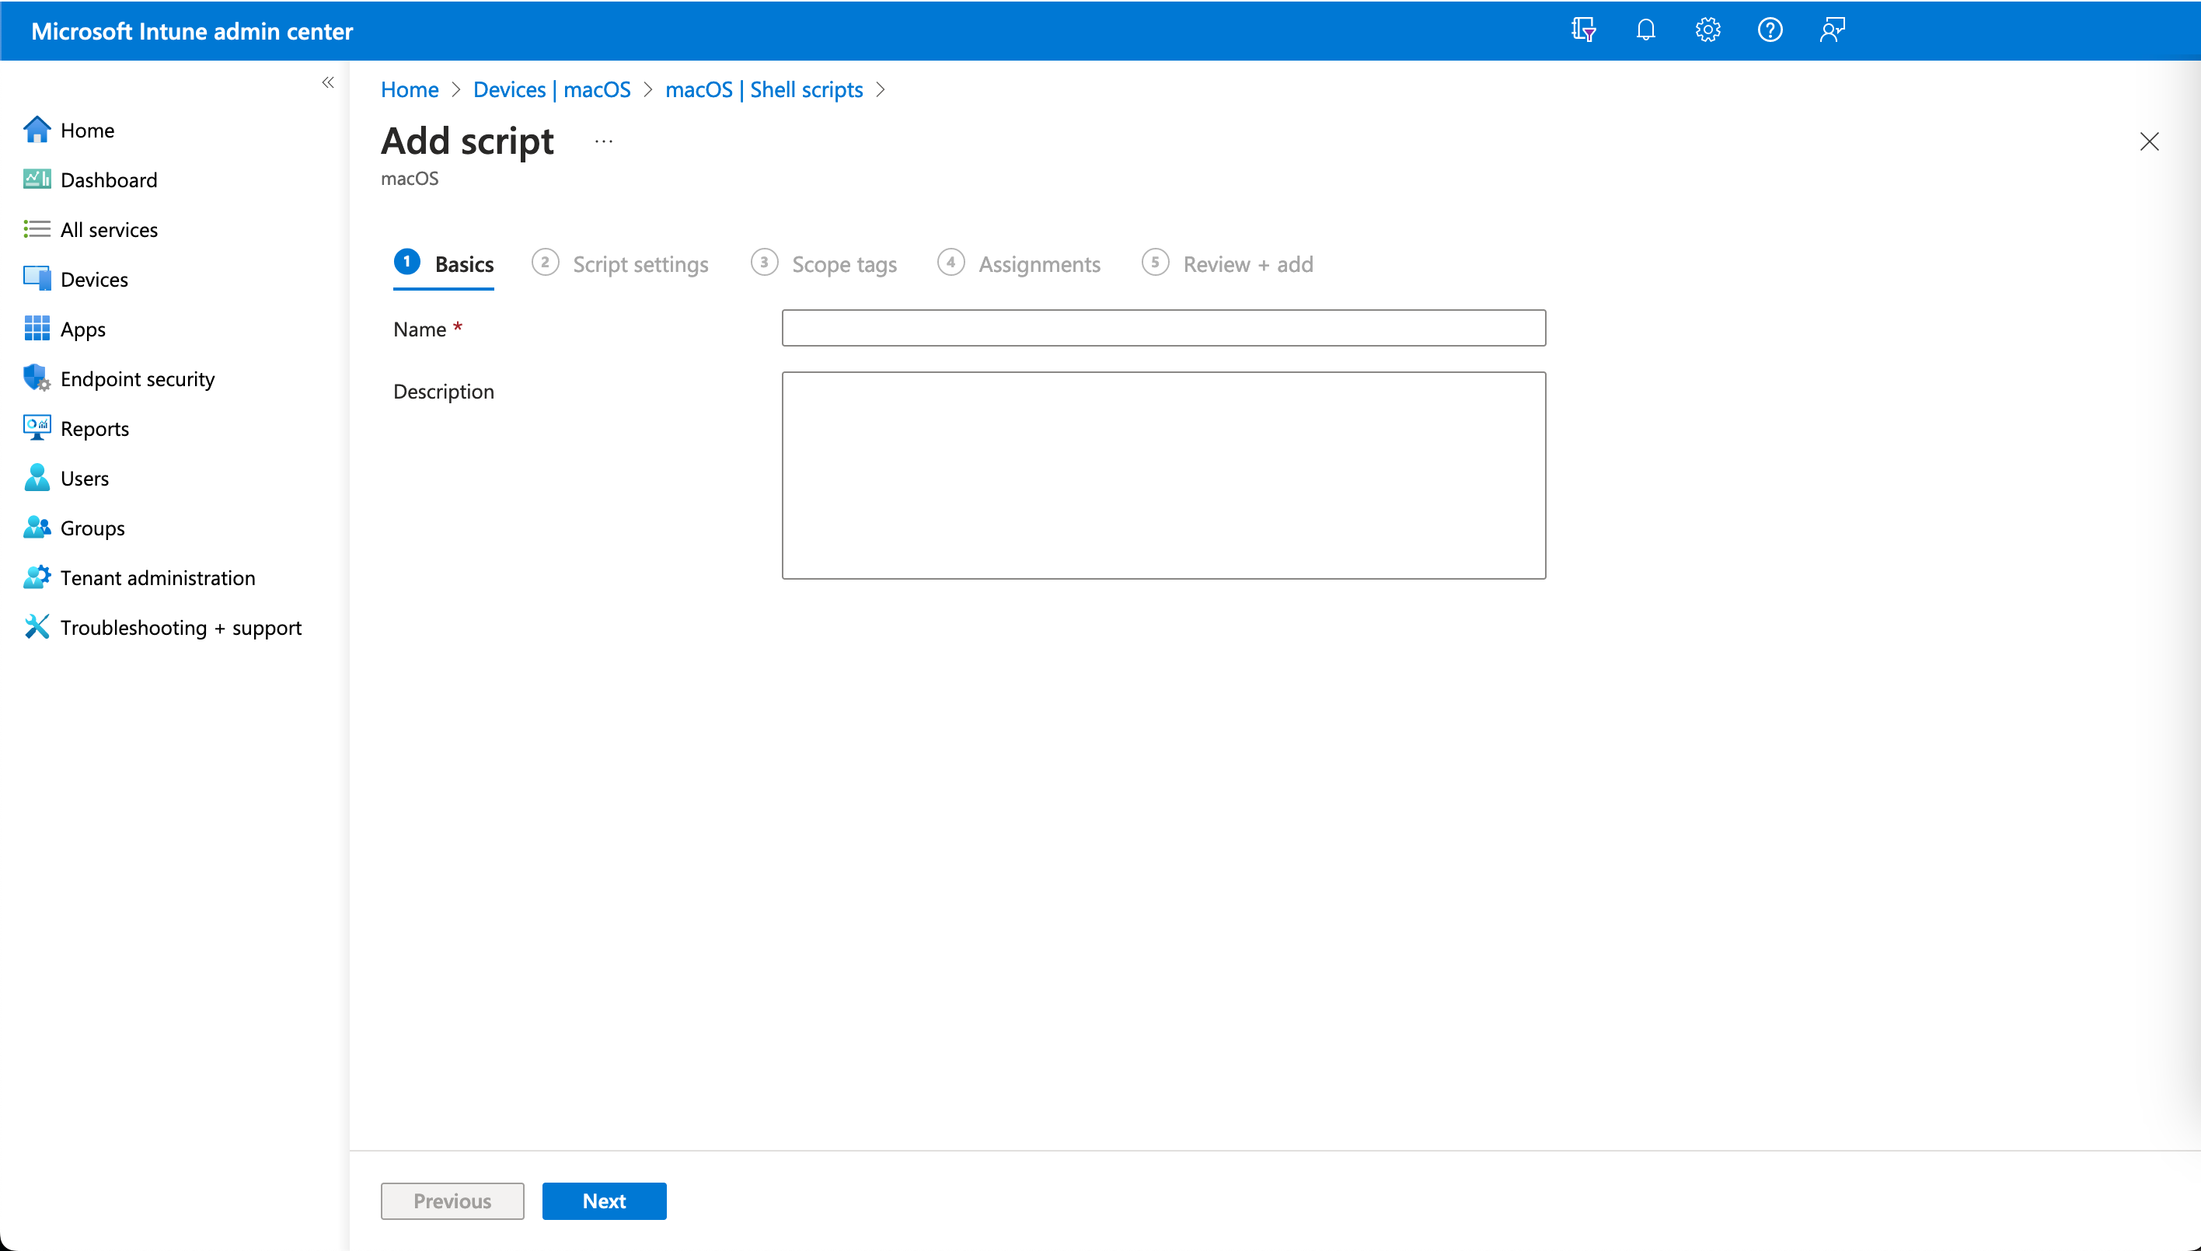Click the Next button
The height and width of the screenshot is (1251, 2201).
tap(603, 1200)
